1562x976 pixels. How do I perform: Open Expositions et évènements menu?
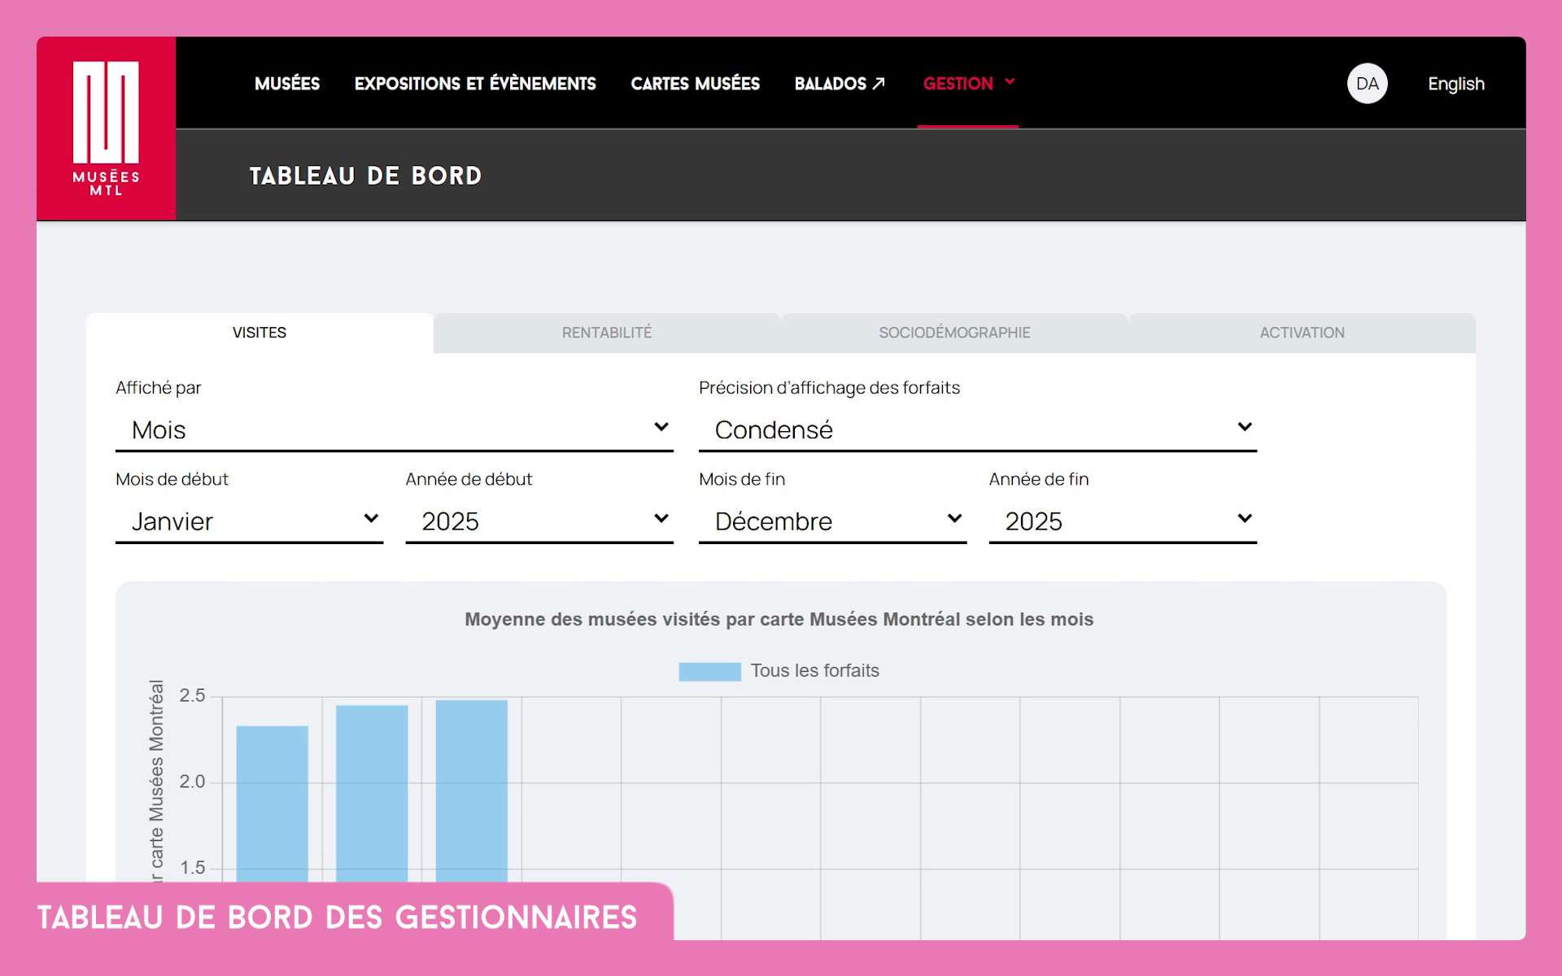475,83
